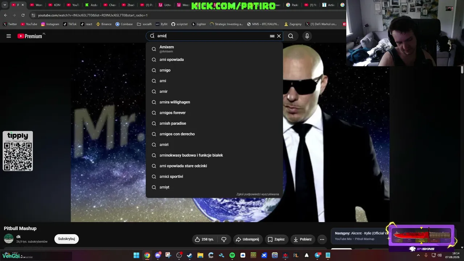This screenshot has height=261, width=464.
Task: Close the active YouTube tab
Action: pyautogui.click(x=22, y=5)
